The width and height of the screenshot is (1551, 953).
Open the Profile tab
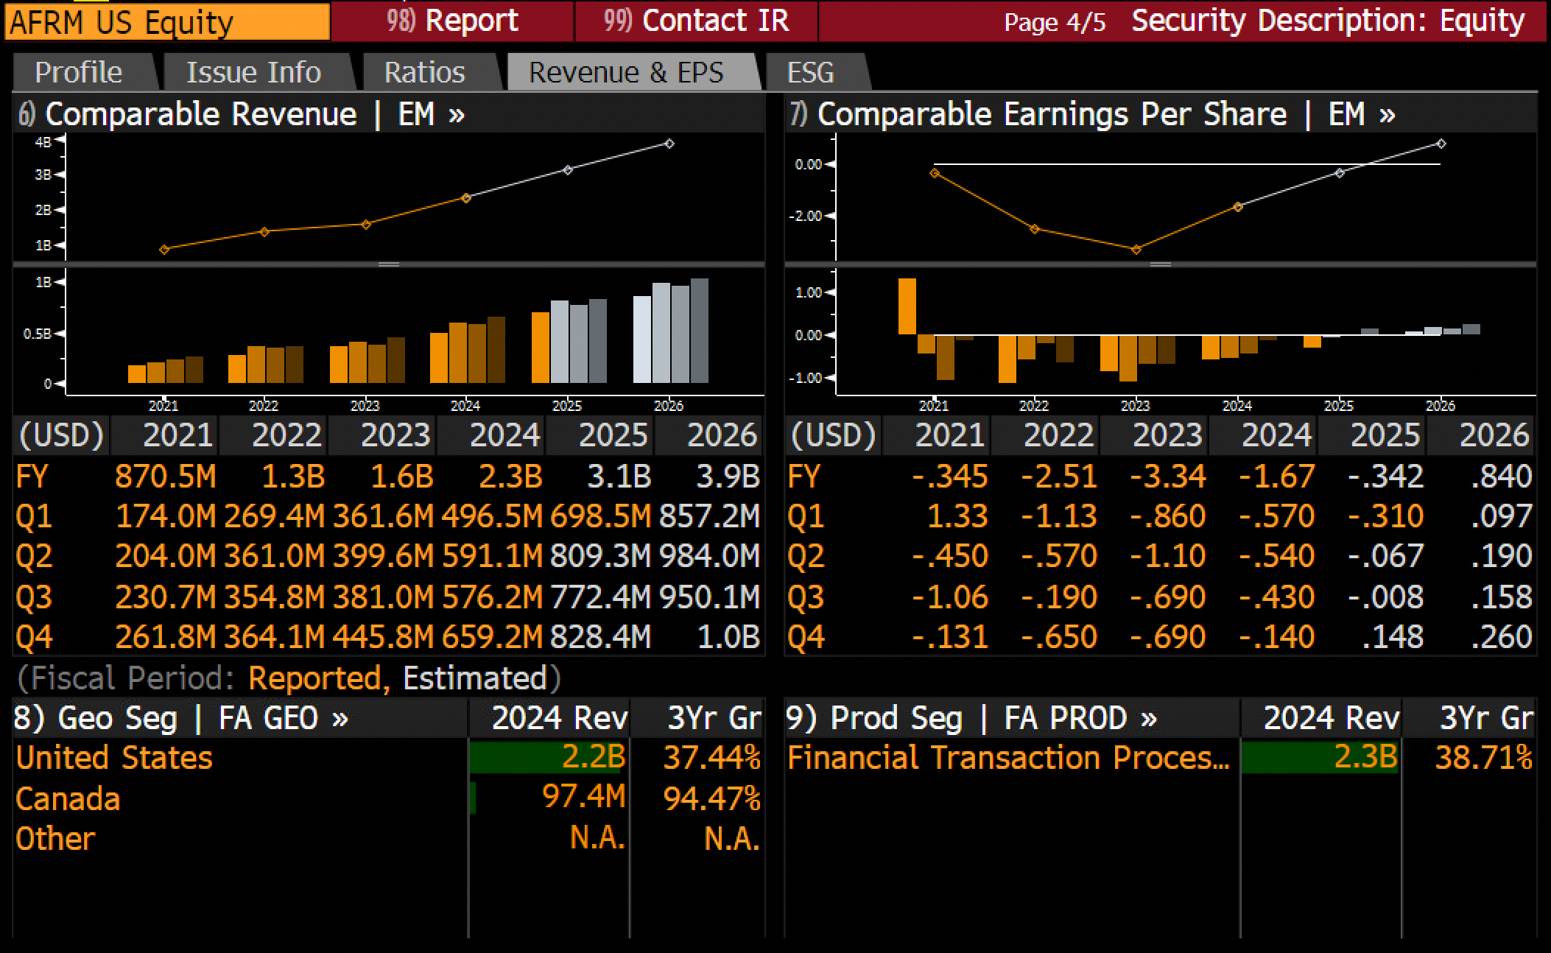(x=79, y=72)
